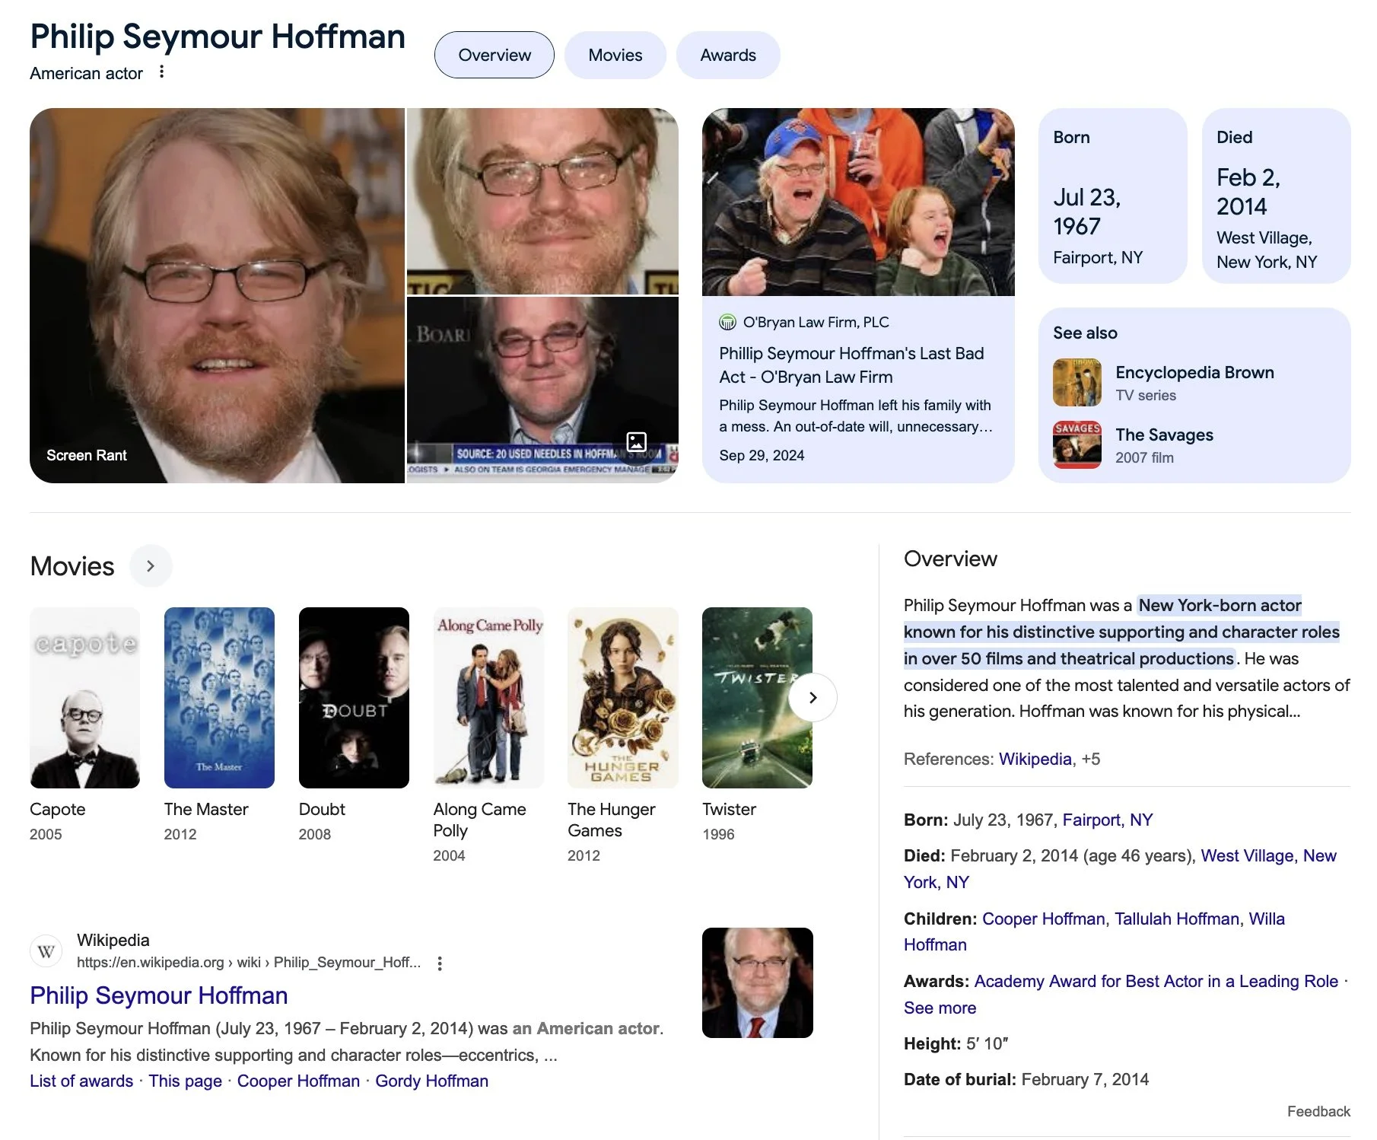Click the Wikipedia W favicon
Image resolution: width=1377 pixels, height=1140 pixels.
click(46, 951)
